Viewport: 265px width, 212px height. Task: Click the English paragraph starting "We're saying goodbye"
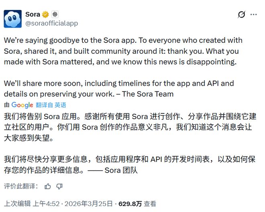[x=121, y=51]
